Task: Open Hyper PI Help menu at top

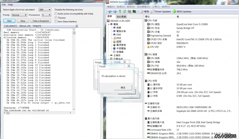Action: [x=10, y=5]
